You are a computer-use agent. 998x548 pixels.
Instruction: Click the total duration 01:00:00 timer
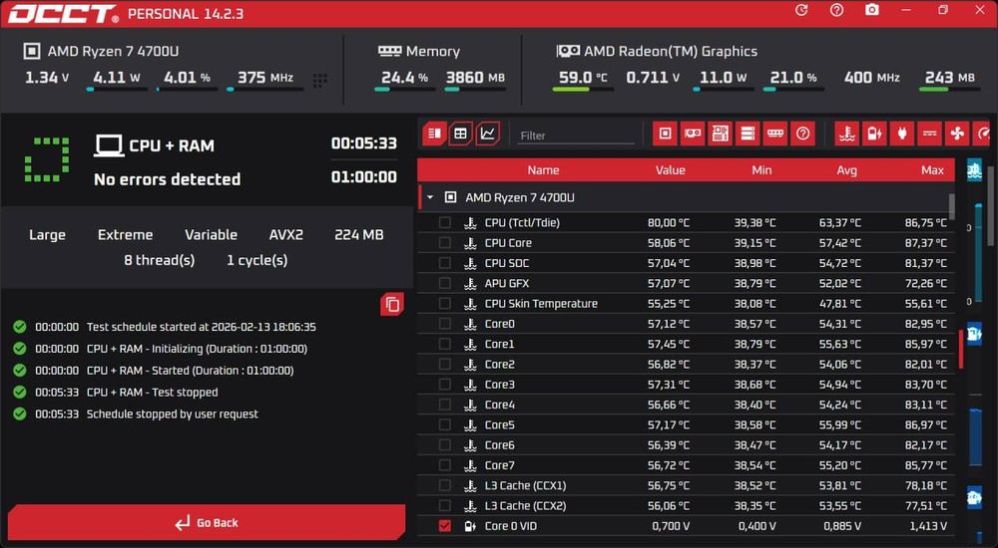364,176
